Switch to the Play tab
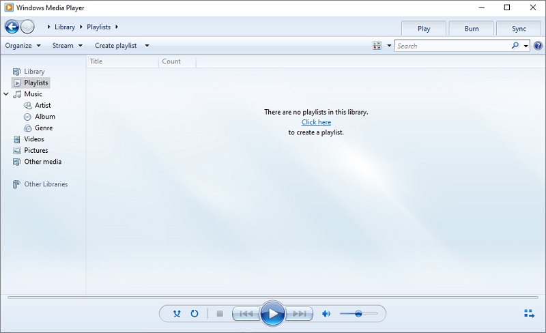The width and height of the screenshot is (546, 333). 424,29
